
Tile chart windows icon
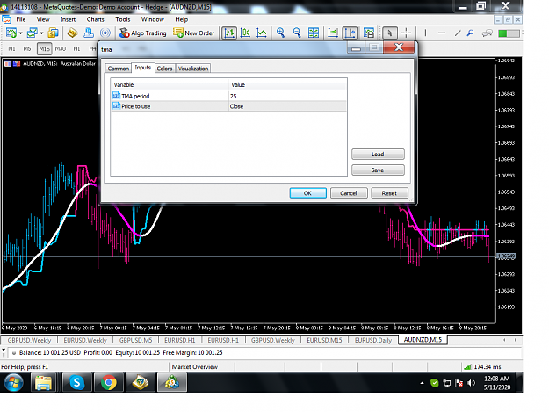[314, 33]
